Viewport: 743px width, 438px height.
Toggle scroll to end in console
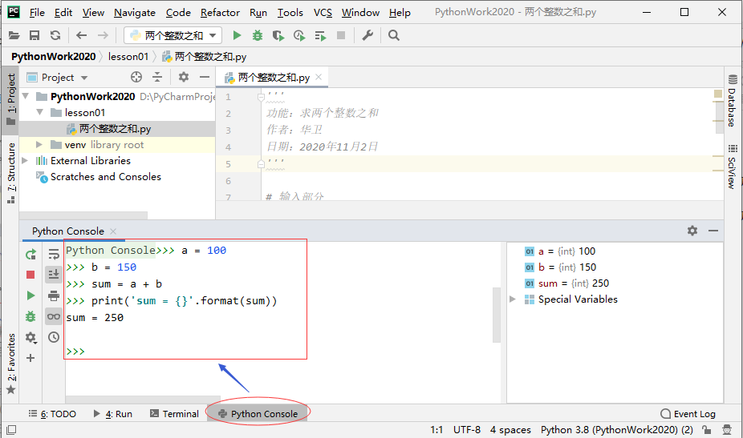[x=54, y=275]
